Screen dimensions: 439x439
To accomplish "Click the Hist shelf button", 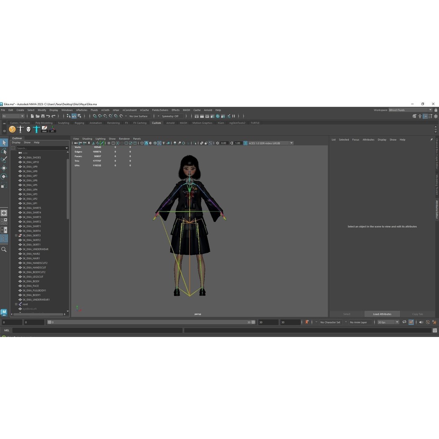I will 45,129.
